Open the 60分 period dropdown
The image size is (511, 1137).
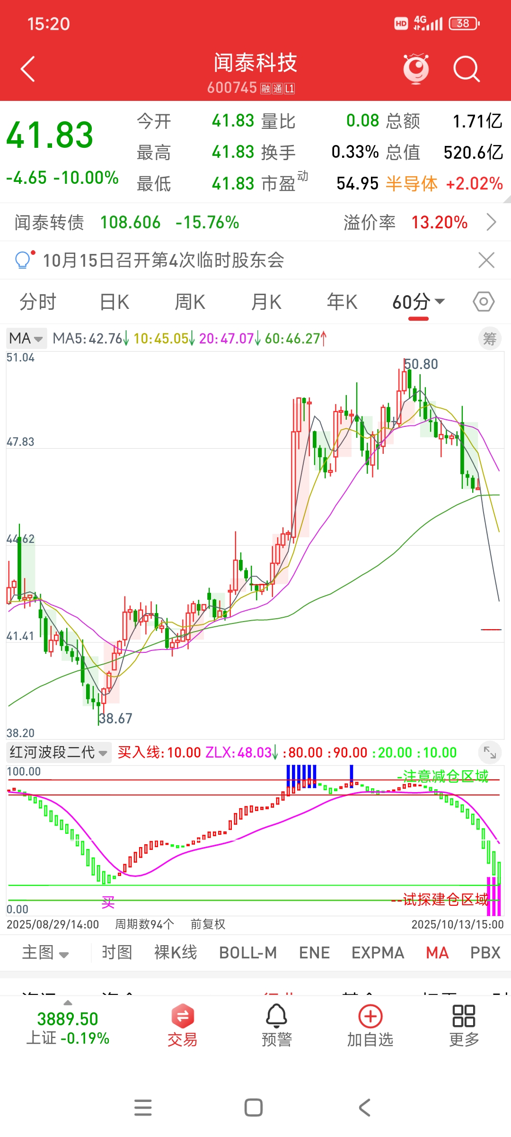point(418,302)
